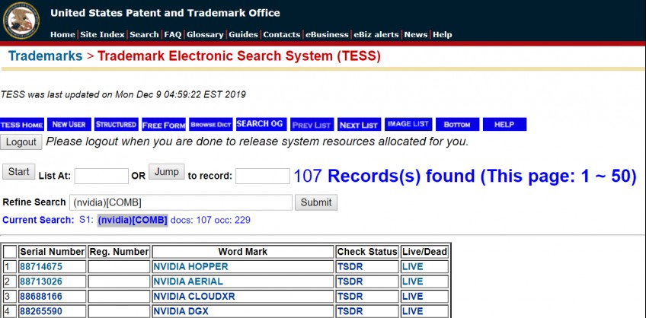Viewport: 646px width, 318px height.
Task: Open eBiz alerts nav link
Action: click(x=376, y=35)
